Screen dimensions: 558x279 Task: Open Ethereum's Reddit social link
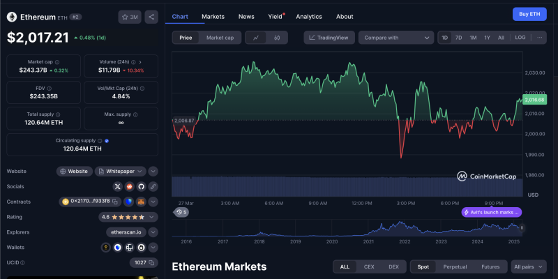pyautogui.click(x=129, y=186)
